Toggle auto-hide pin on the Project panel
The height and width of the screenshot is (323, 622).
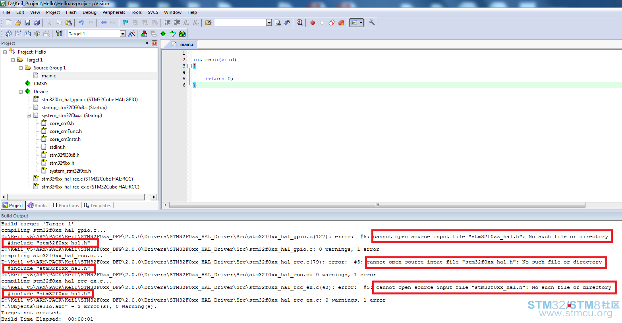pyautogui.click(x=147, y=43)
